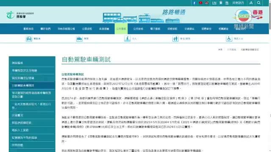Open 交通實況 in the left sidebar

pyautogui.click(x=32, y=115)
